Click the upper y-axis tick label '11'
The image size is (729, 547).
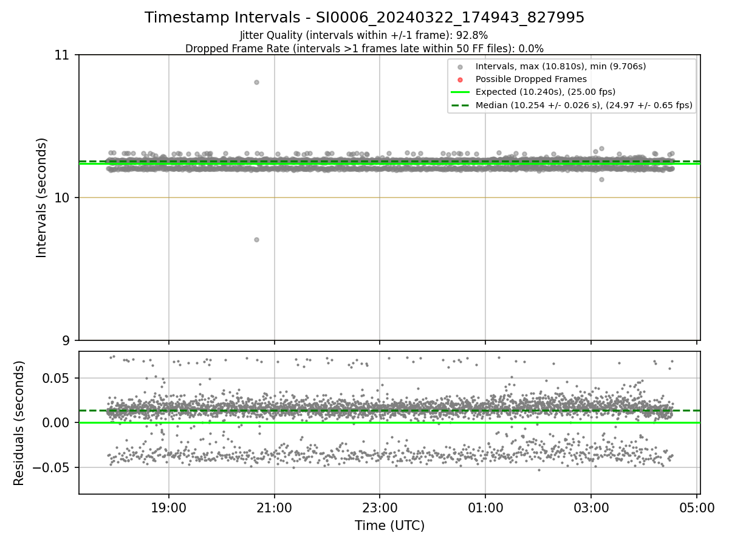(63, 55)
